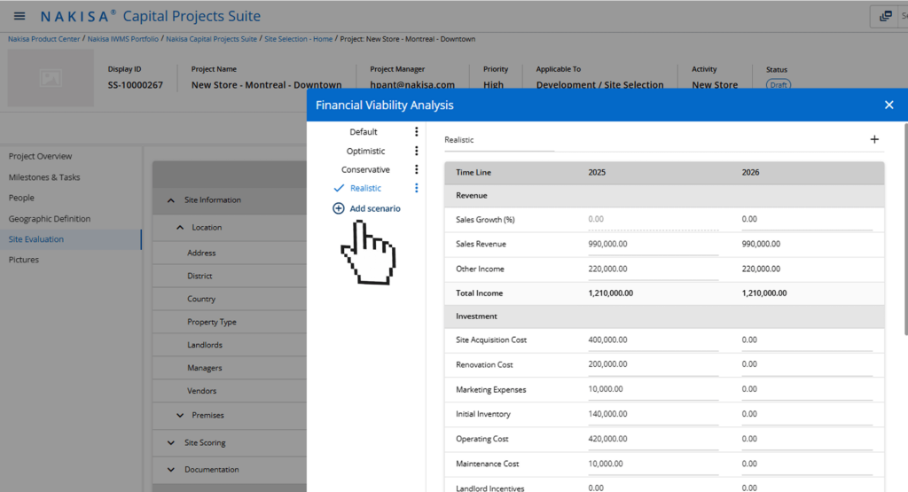The width and height of the screenshot is (908, 492).
Task: Select the Conservative scenario
Action: click(365, 169)
